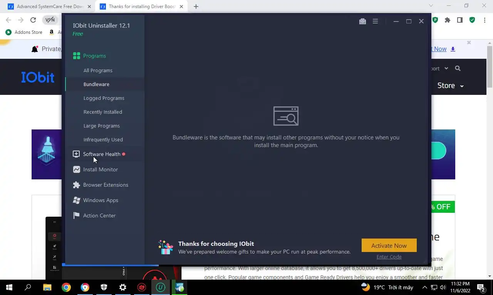493x295 pixels.
Task: Open Logged Programs section
Action: tap(104, 98)
